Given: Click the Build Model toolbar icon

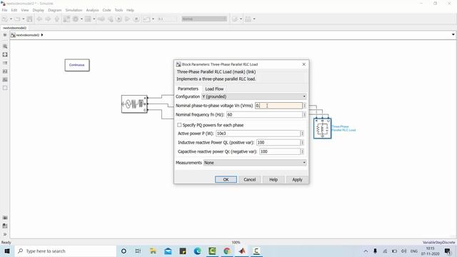Looking at the screenshot, I should click(x=248, y=19).
